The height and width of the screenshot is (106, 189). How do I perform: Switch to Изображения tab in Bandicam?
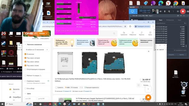[x=170, y=20]
